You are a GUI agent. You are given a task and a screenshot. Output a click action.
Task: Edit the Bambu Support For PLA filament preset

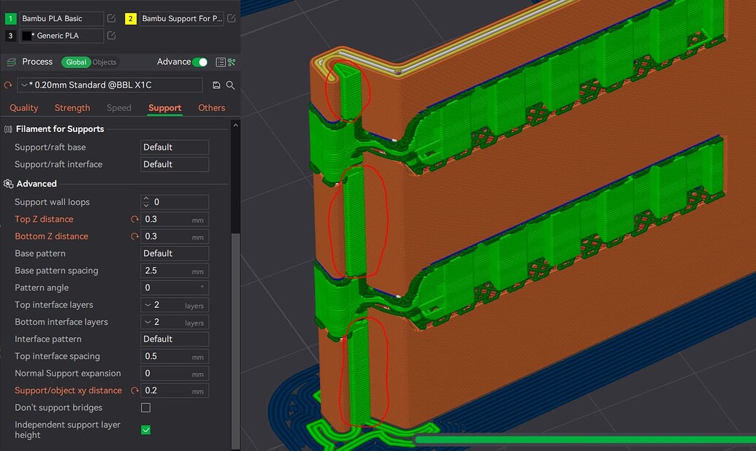click(232, 18)
